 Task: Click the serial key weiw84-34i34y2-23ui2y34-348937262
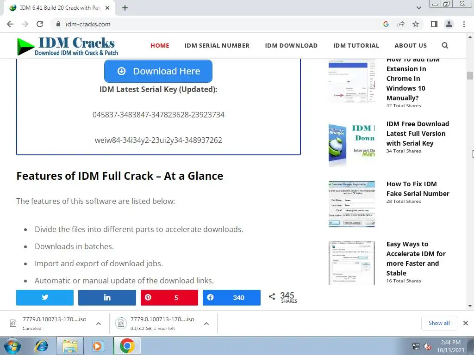158,140
